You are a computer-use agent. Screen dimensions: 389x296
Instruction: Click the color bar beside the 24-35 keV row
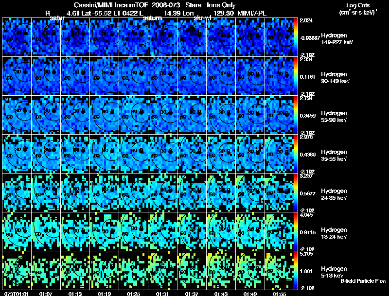[x=296, y=192]
